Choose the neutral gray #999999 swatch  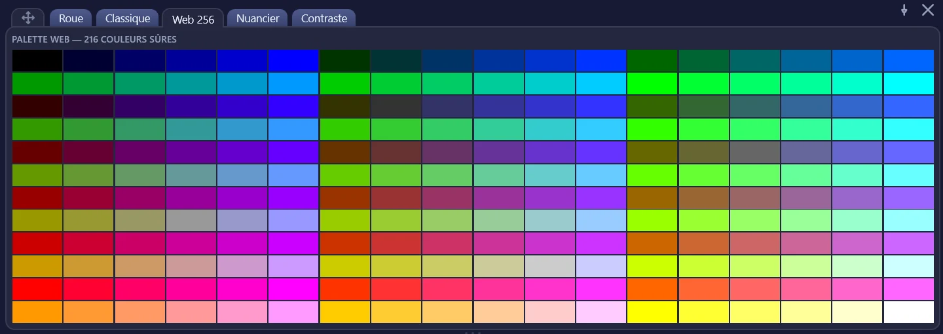coord(191,221)
